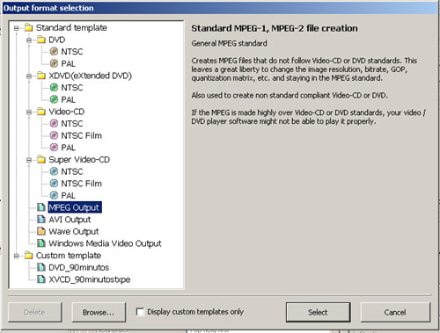Click the XDVD PAL green disc icon
The height and width of the screenshot is (333, 440).
click(54, 99)
